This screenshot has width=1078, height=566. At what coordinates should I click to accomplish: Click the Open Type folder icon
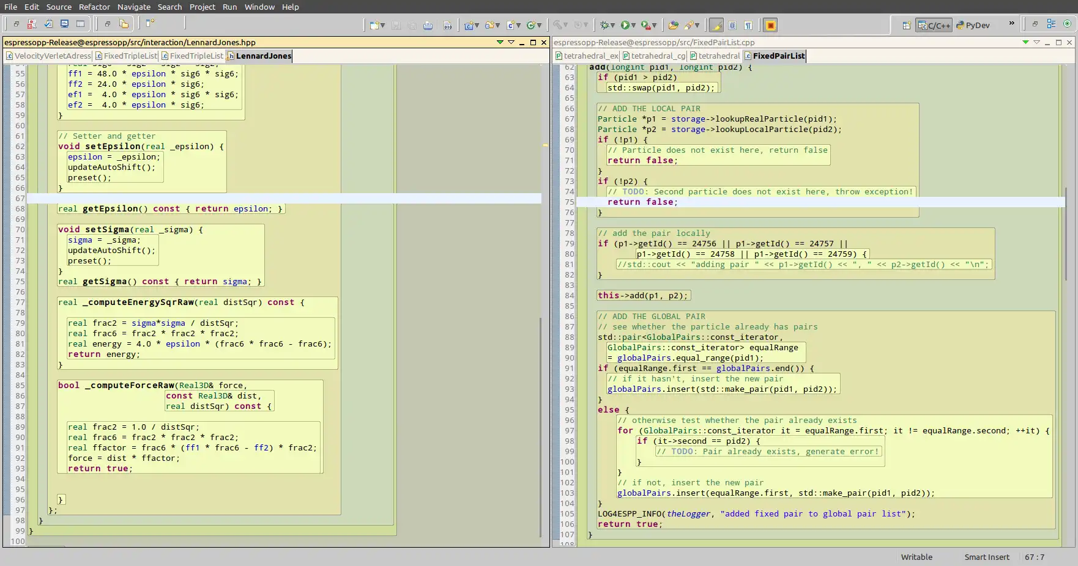pyautogui.click(x=673, y=25)
